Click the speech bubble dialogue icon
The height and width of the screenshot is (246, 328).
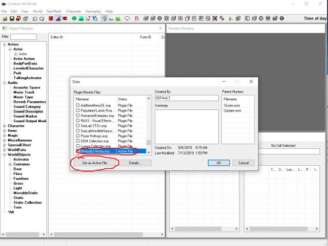[127, 19]
